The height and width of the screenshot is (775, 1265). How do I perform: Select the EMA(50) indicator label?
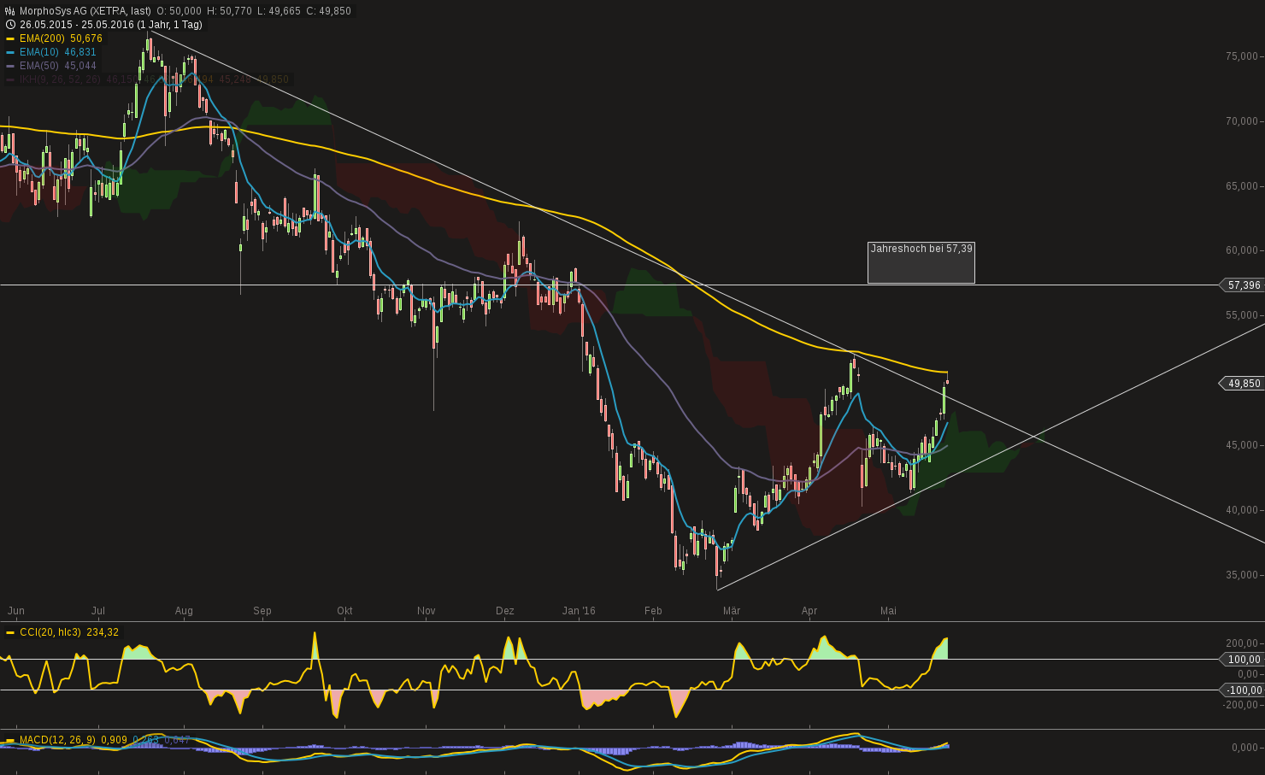point(38,66)
